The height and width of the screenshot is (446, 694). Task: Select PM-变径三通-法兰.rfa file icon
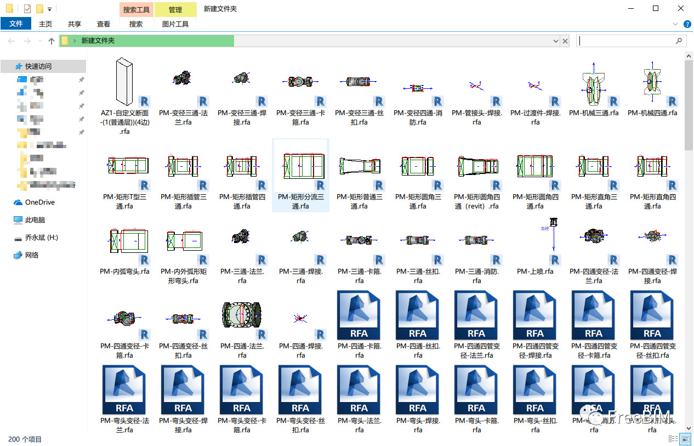point(183,82)
